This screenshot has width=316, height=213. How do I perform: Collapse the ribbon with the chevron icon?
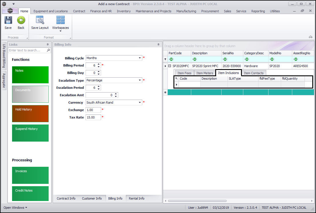[310, 37]
